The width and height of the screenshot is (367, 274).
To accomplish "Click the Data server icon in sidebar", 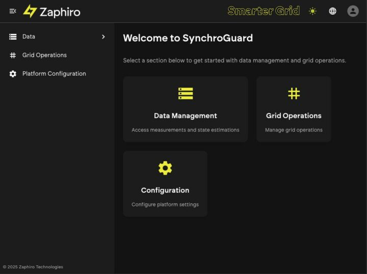I will pyautogui.click(x=13, y=37).
